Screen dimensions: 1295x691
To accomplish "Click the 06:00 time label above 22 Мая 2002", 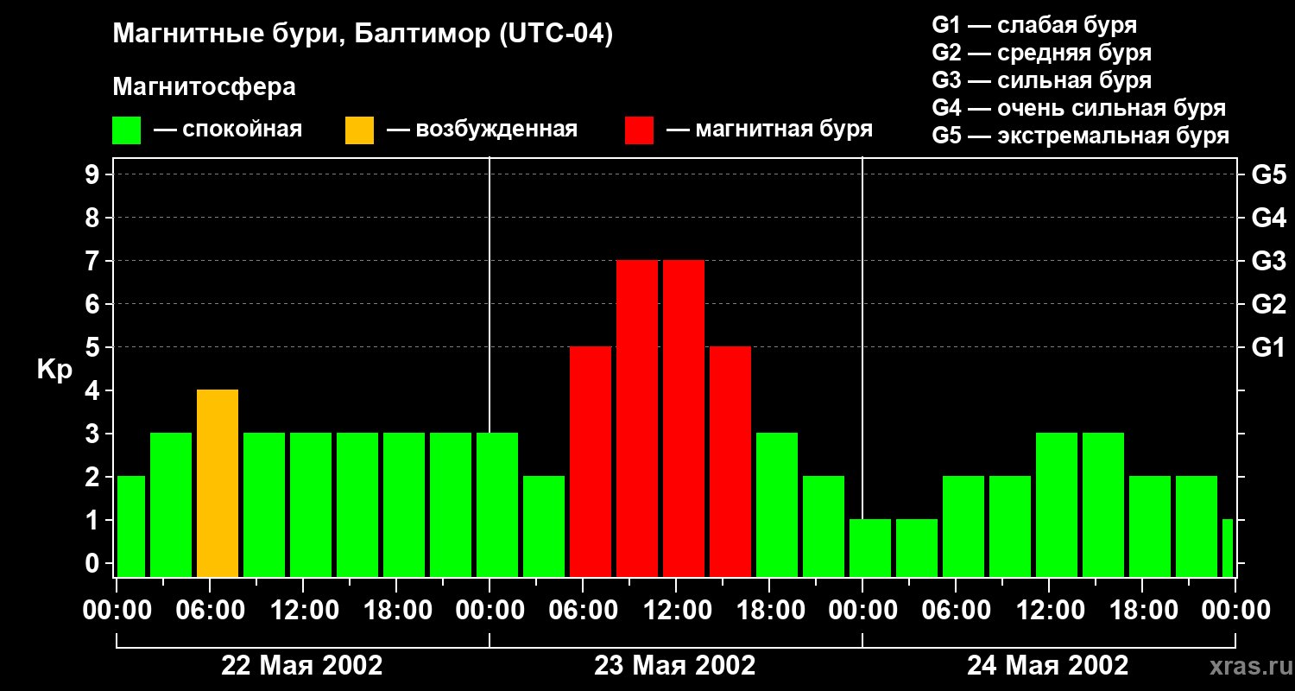I will click(x=210, y=611).
